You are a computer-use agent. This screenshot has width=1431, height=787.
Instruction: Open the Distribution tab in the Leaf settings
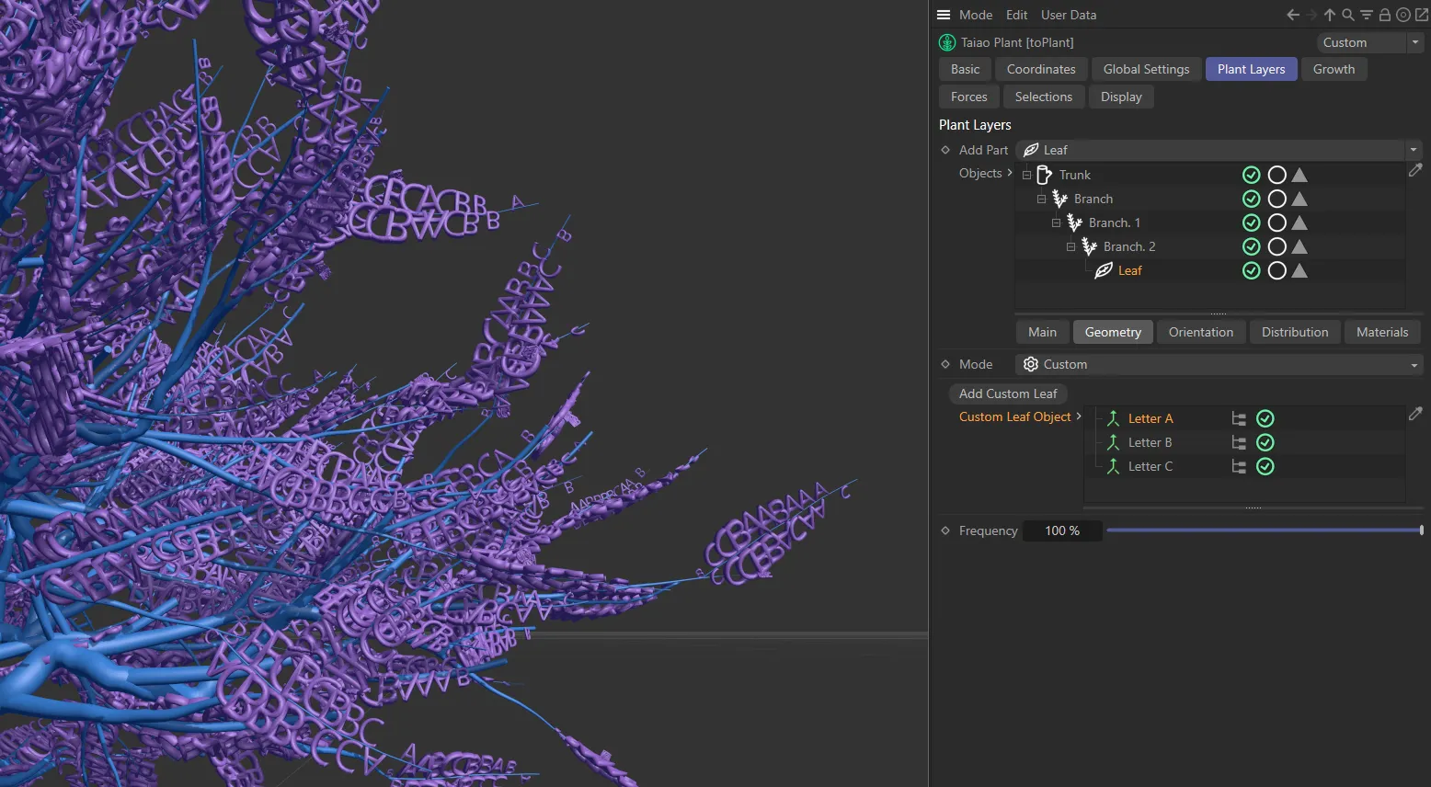pyautogui.click(x=1294, y=332)
